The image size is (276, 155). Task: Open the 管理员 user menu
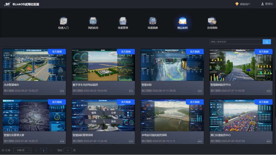click(x=267, y=4)
